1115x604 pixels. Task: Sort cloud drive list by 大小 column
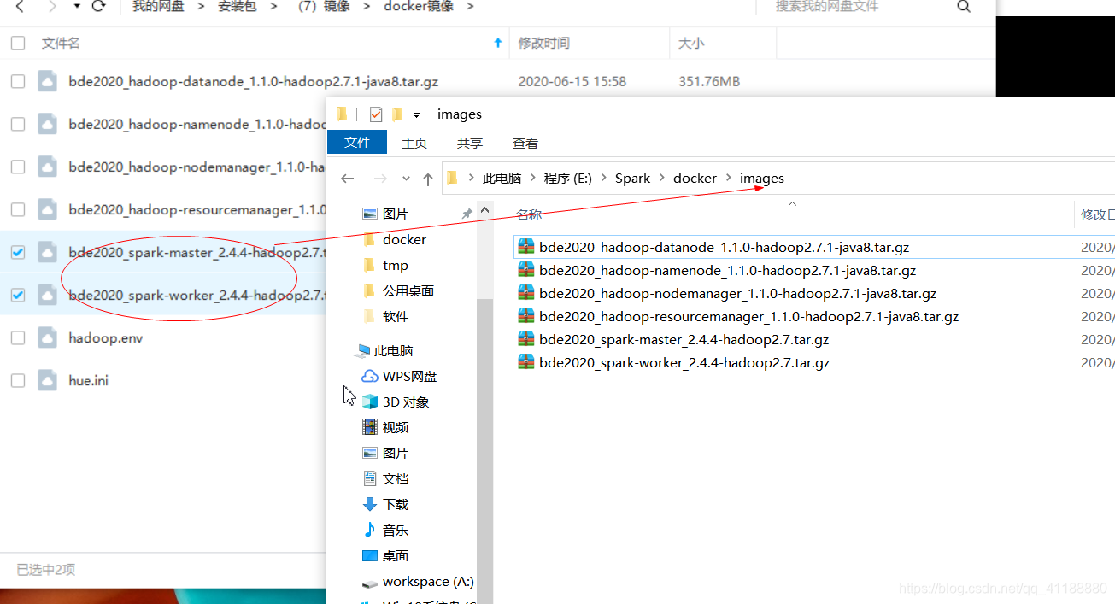pyautogui.click(x=690, y=43)
